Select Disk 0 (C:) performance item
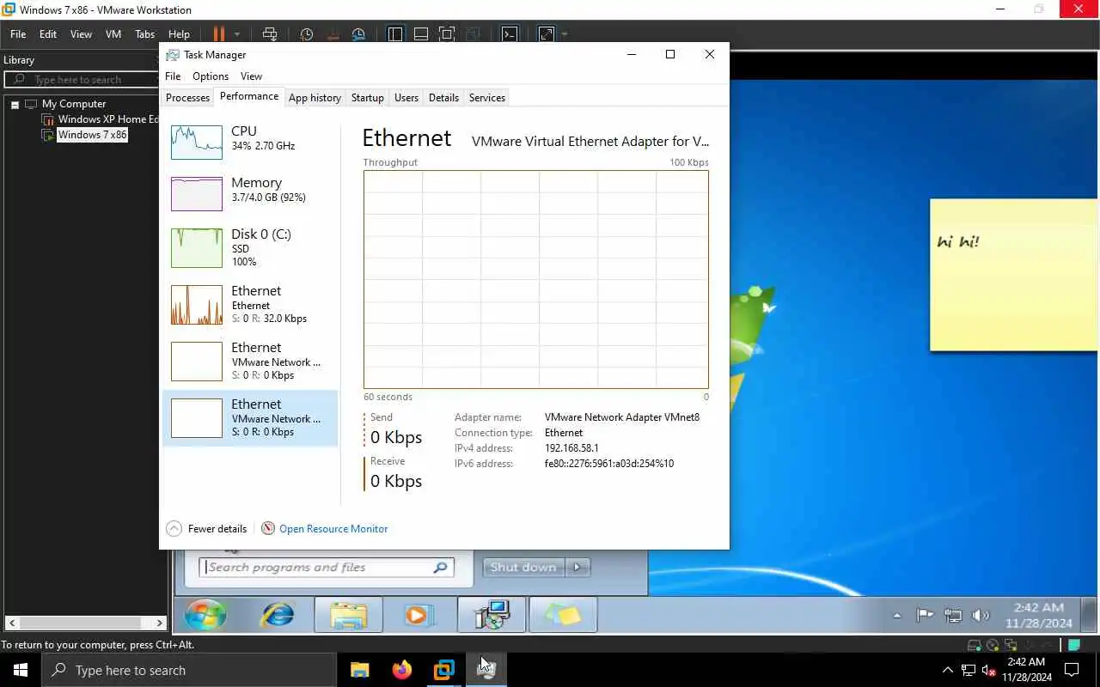Viewport: 1100px width, 687px height. (250, 247)
